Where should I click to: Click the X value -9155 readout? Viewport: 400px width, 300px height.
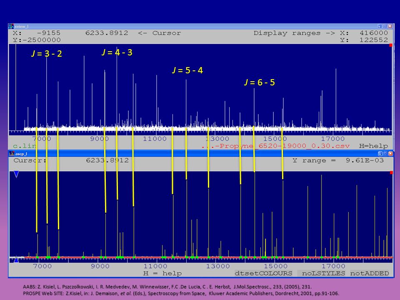48,33
